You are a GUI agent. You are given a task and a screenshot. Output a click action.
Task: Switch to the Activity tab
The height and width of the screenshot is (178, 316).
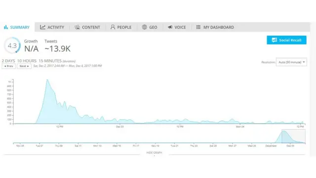(52, 27)
